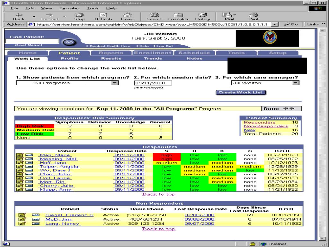Expand the Address bar history dropdown

tap(274, 24)
